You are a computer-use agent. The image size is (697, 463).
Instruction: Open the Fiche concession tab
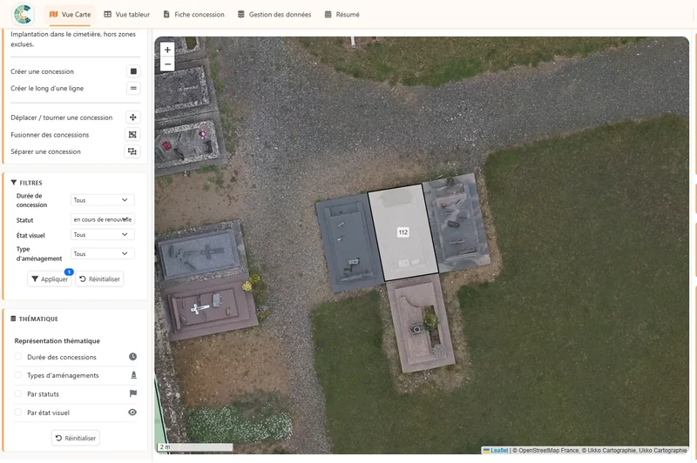(x=193, y=14)
